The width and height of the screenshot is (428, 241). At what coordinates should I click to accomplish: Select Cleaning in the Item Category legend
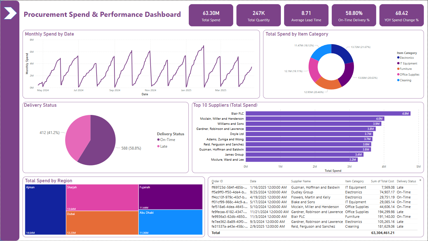407,80
